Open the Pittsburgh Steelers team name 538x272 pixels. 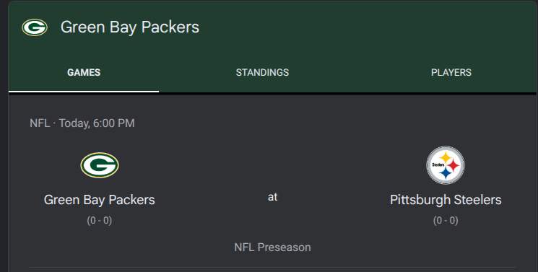pyautogui.click(x=446, y=200)
